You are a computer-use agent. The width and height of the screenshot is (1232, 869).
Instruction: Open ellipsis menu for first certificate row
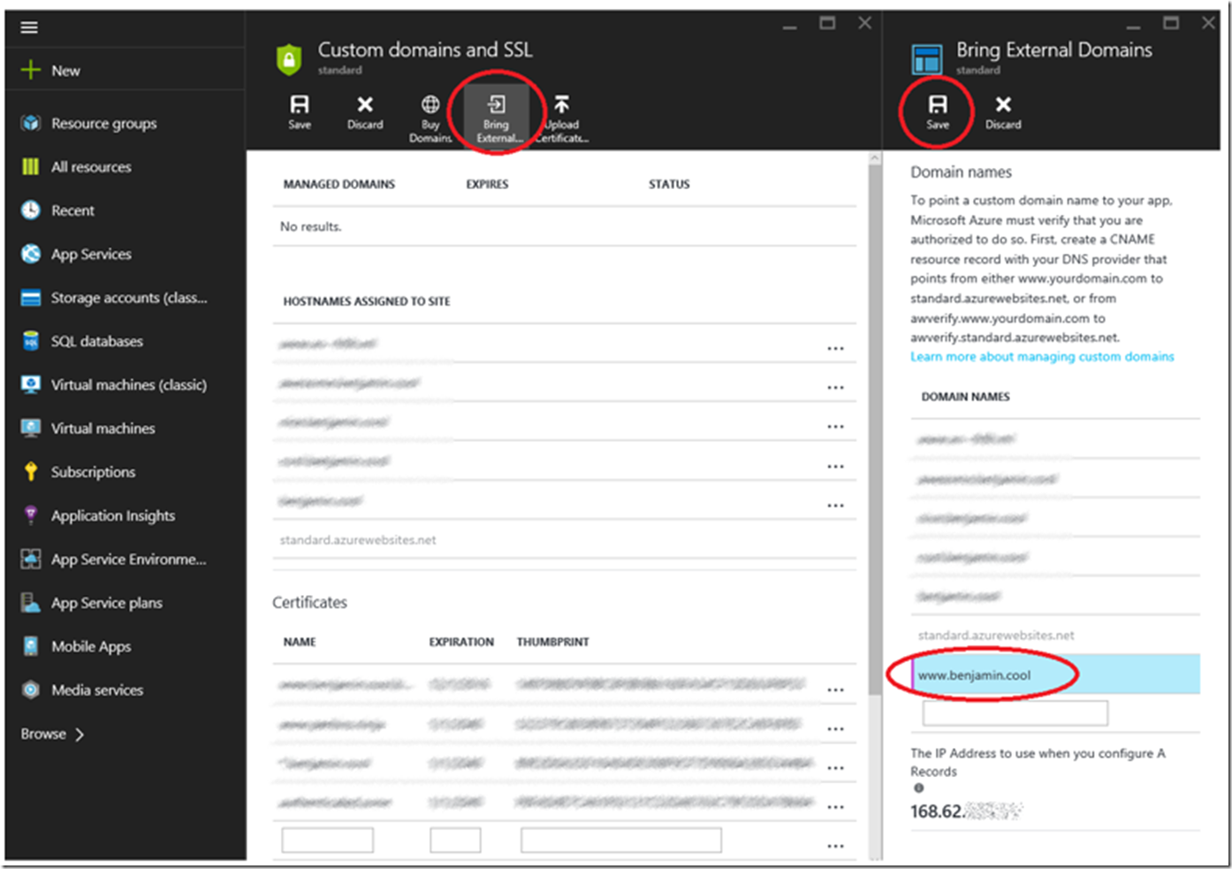(x=835, y=690)
